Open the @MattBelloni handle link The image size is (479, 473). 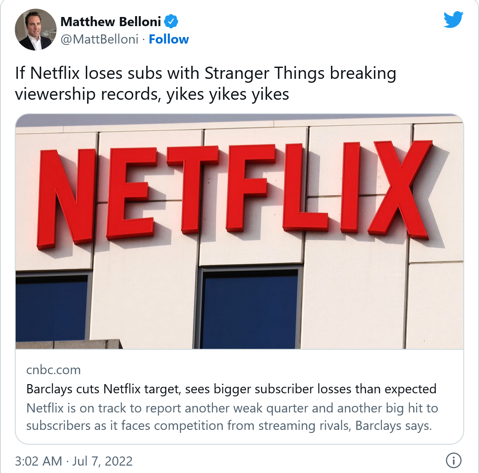[100, 39]
